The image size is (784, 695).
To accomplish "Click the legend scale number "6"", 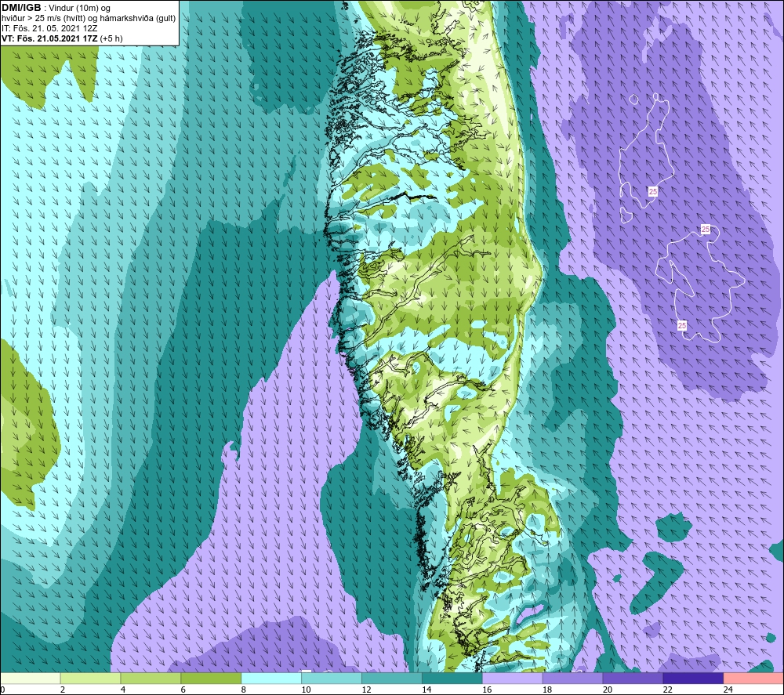I will point(183,690).
